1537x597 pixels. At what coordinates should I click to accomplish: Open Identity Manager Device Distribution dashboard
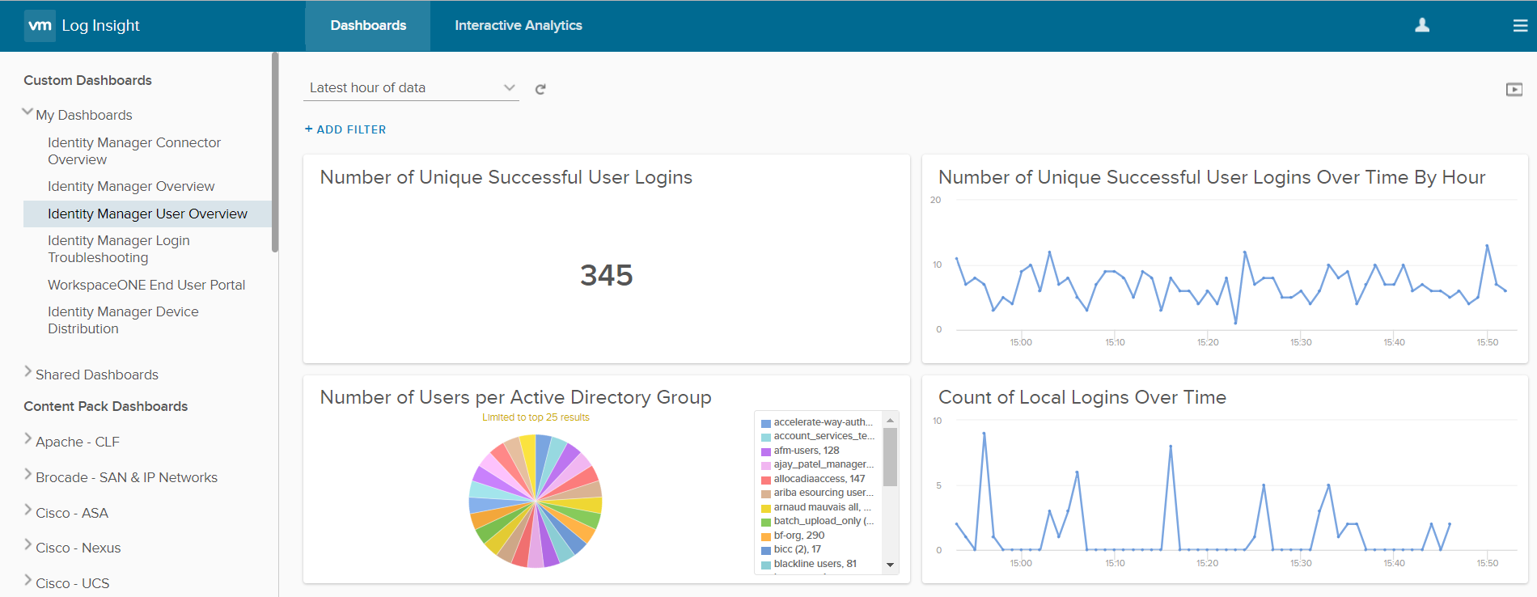[123, 320]
